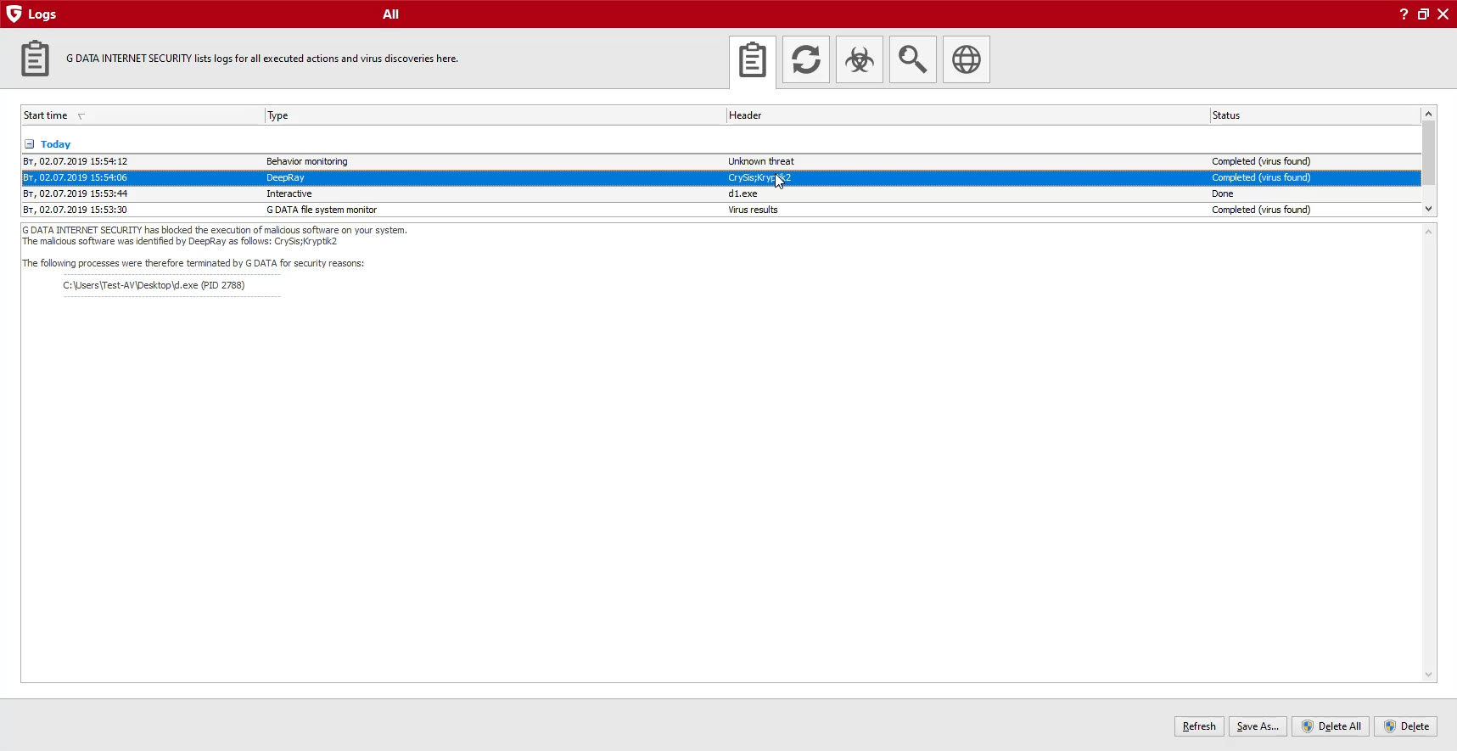Click the details pane scroll up arrow

[1429, 232]
